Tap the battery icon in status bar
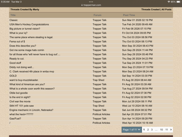 point(178,2)
